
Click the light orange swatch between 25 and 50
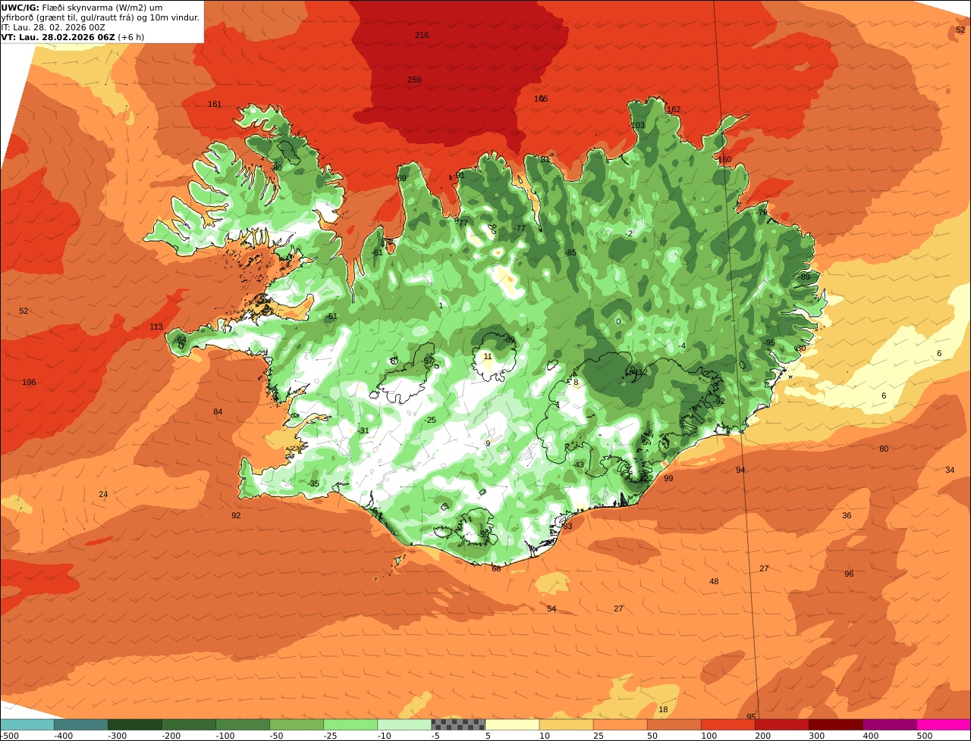[x=620, y=724]
